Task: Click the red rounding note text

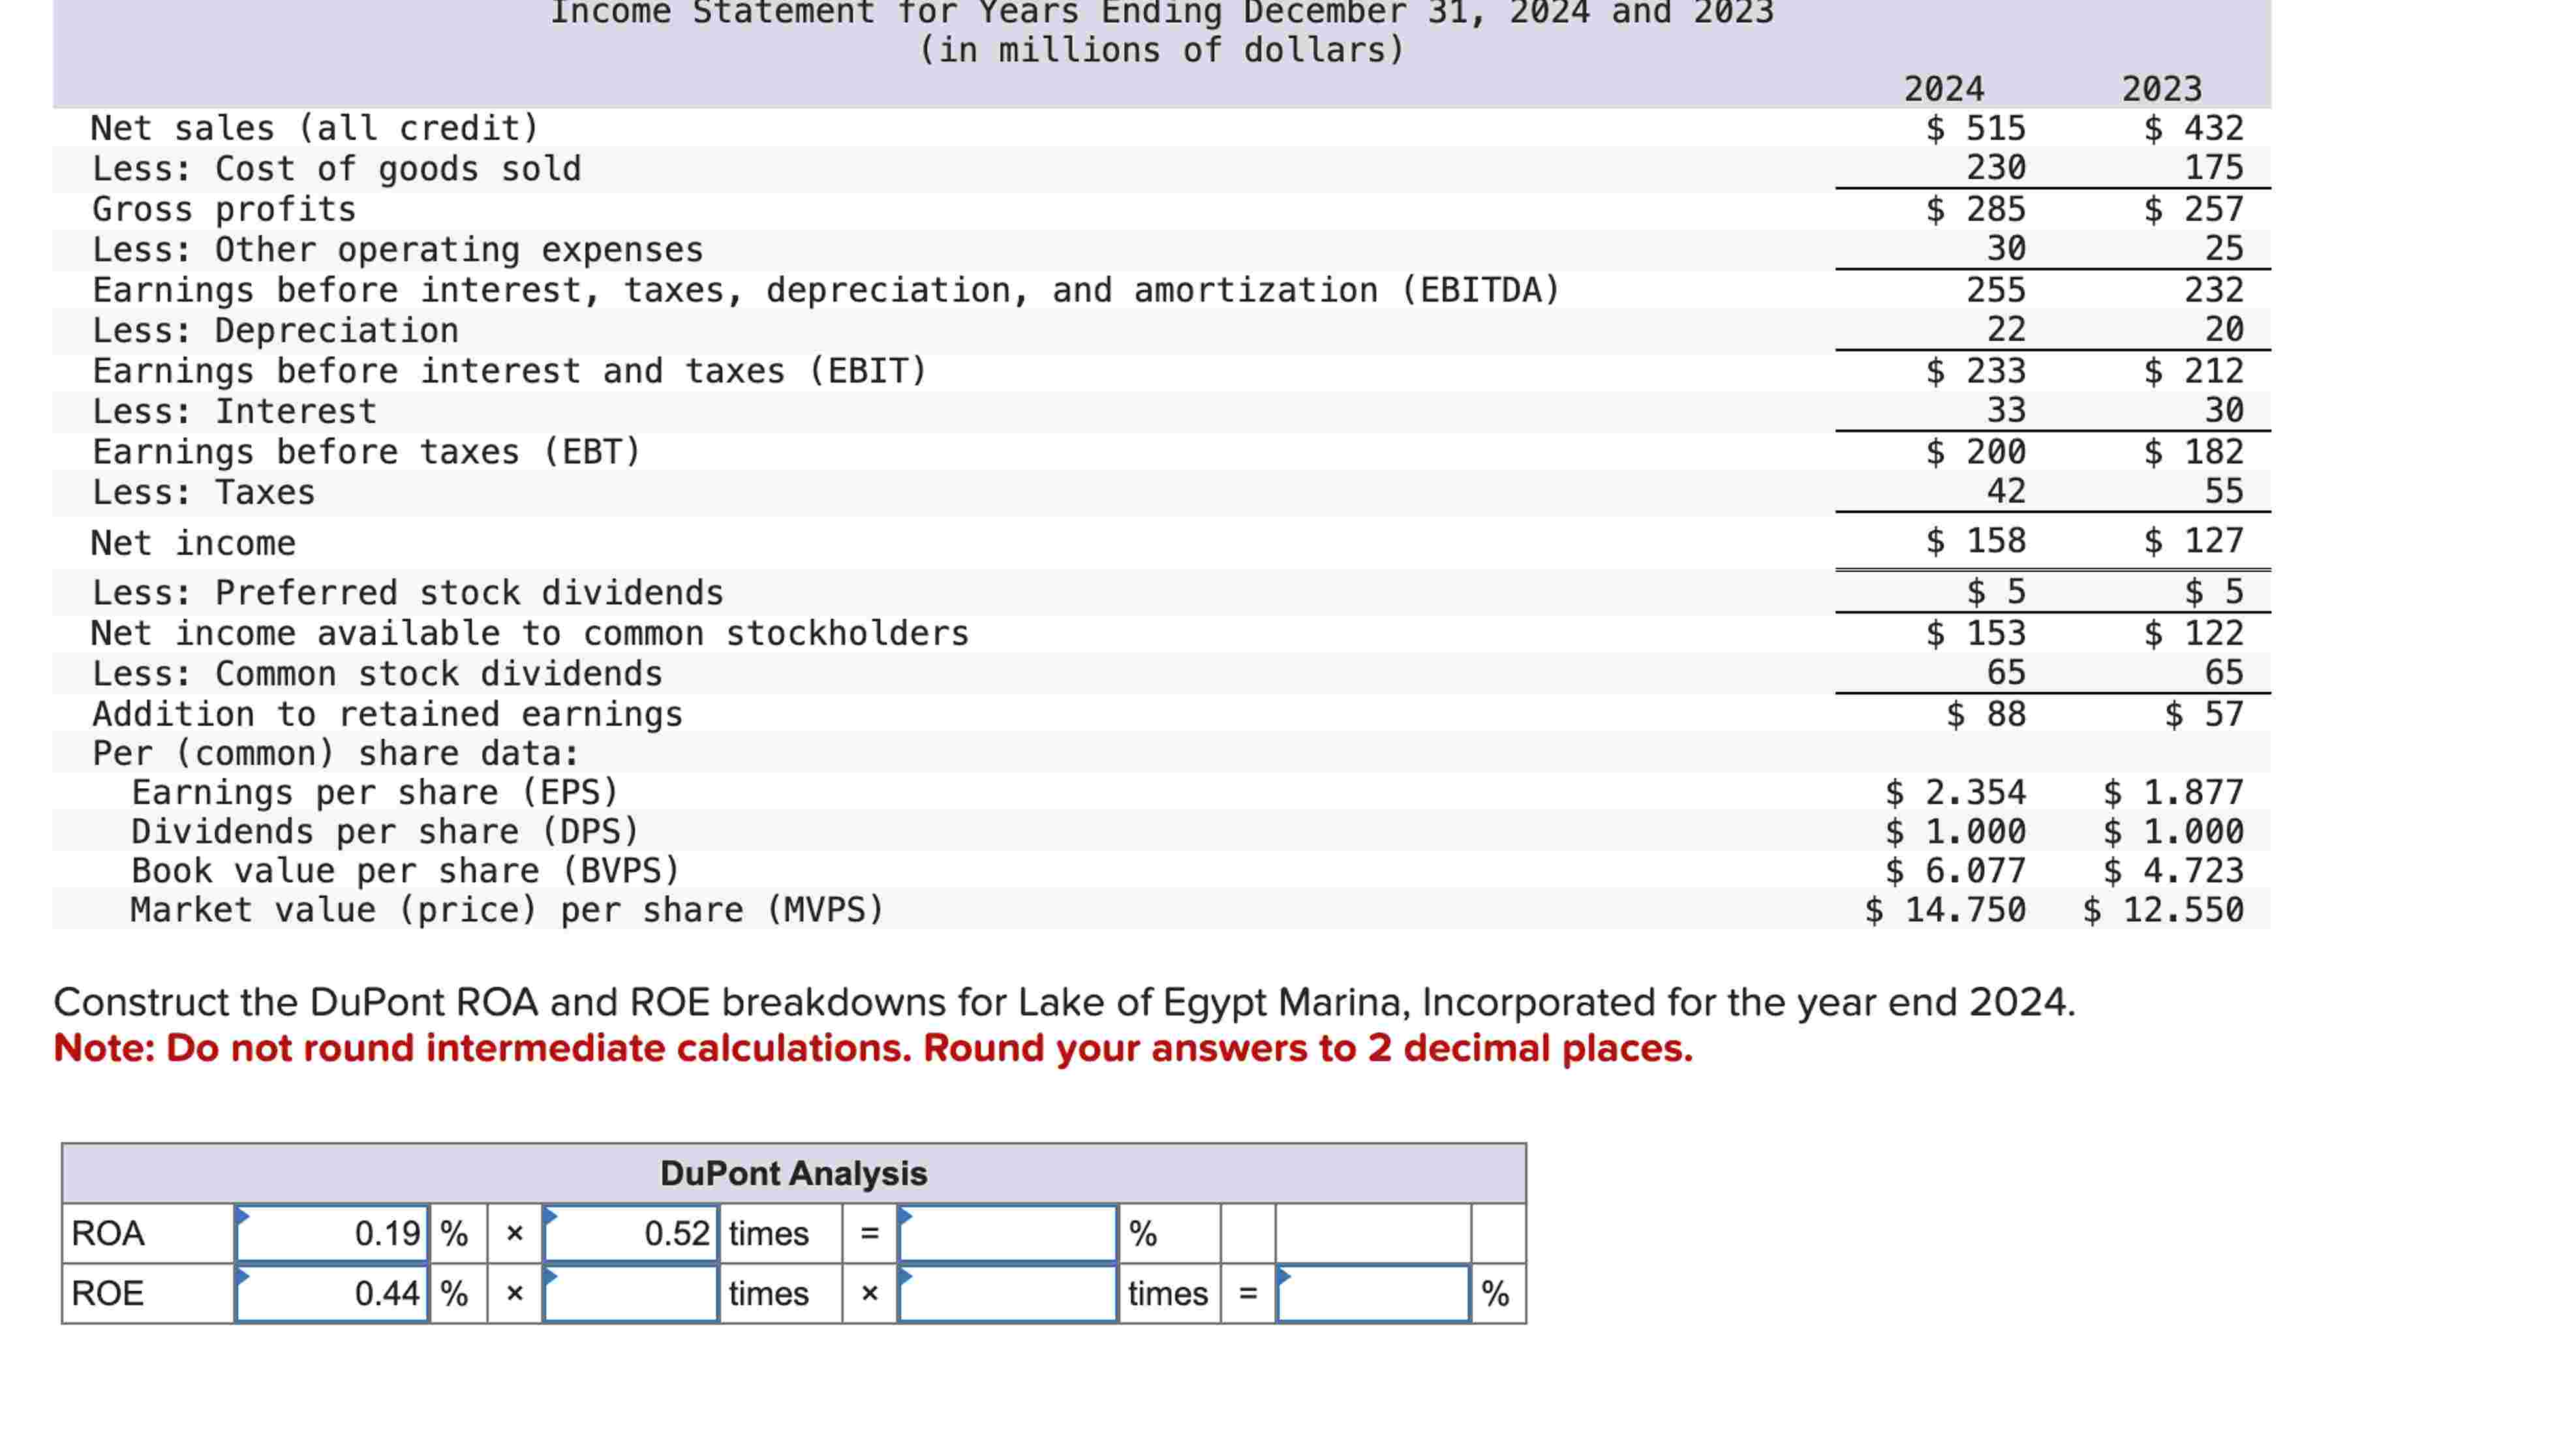Action: tap(873, 1048)
